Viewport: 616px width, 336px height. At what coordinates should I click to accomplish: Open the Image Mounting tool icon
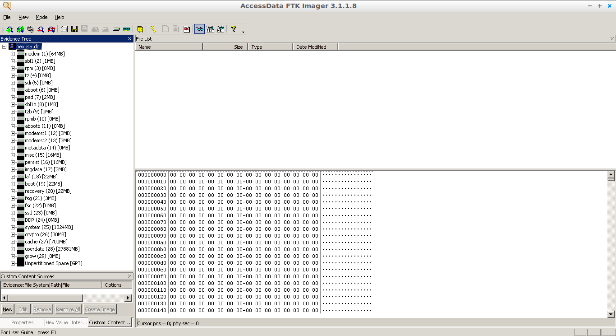coord(31,29)
